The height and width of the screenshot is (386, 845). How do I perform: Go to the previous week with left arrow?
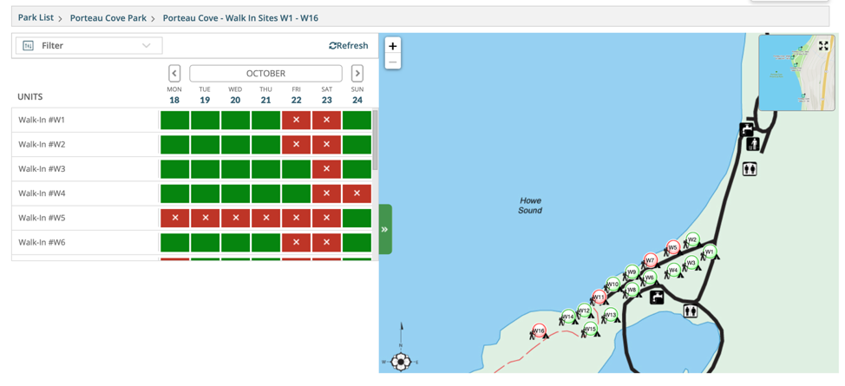174,74
